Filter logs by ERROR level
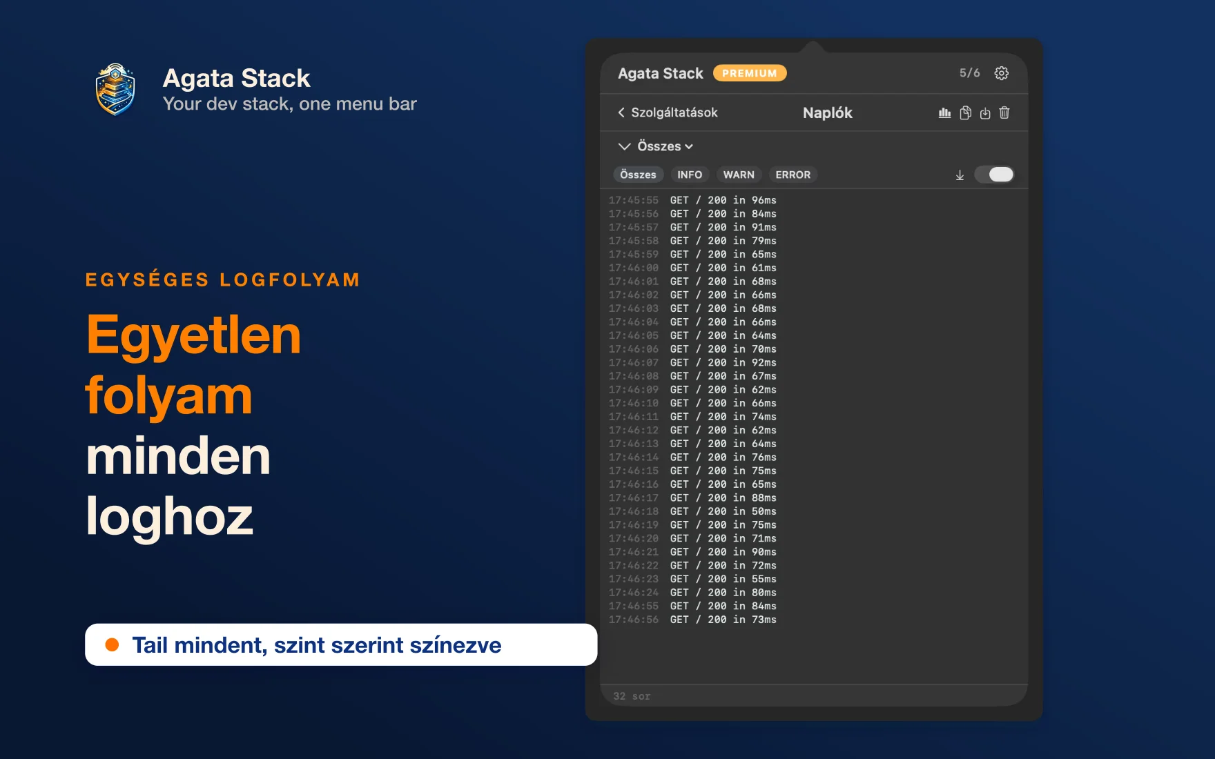The image size is (1215, 759). [x=793, y=175]
